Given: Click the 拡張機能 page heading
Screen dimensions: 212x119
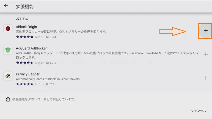Looking at the screenshot, I should coord(25,6).
